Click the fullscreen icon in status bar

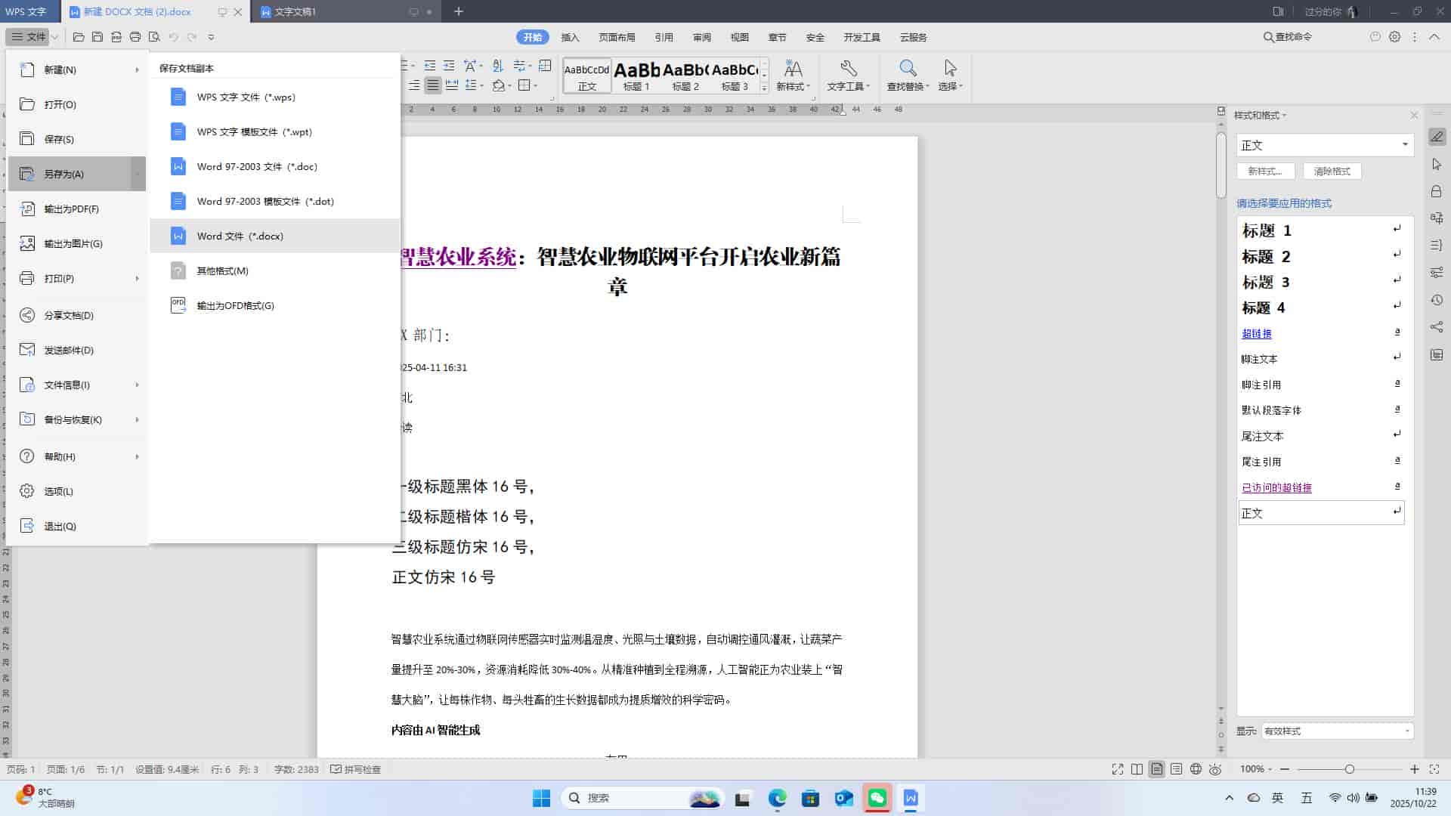click(x=1118, y=769)
